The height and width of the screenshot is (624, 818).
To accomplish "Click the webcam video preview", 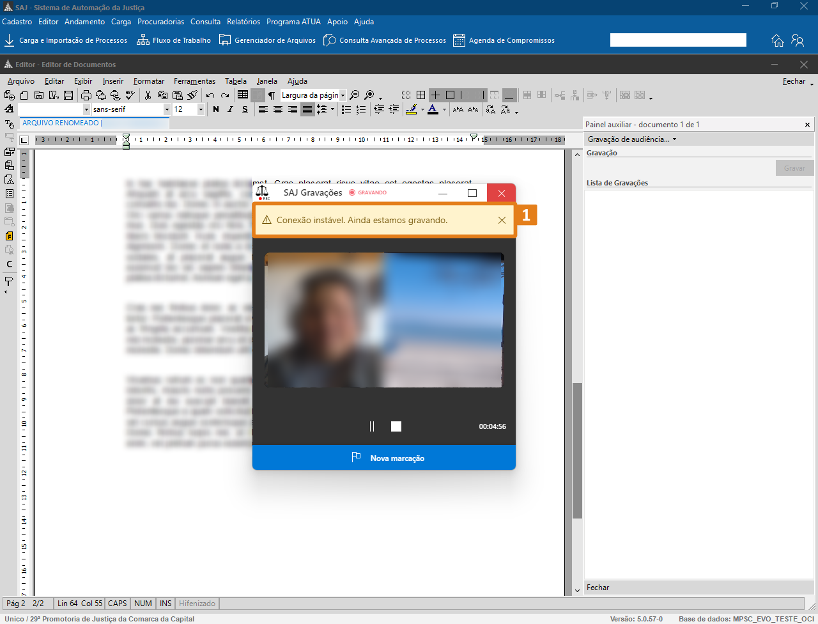I will (x=384, y=320).
